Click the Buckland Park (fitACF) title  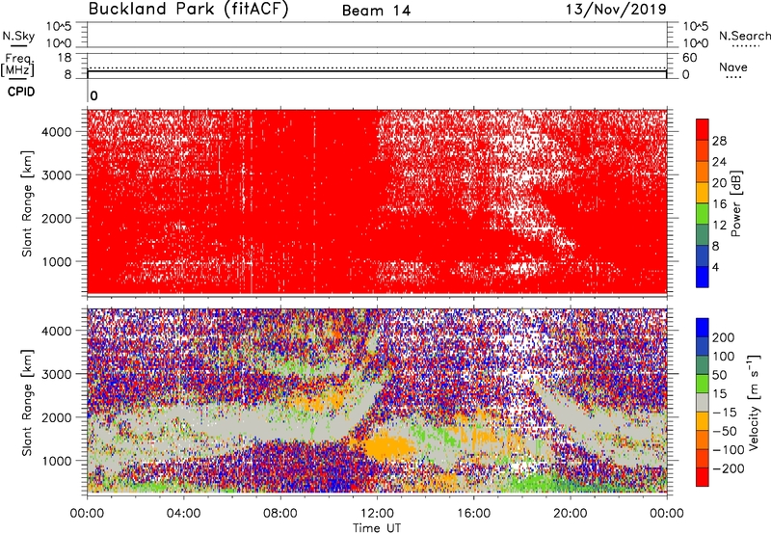188,9
